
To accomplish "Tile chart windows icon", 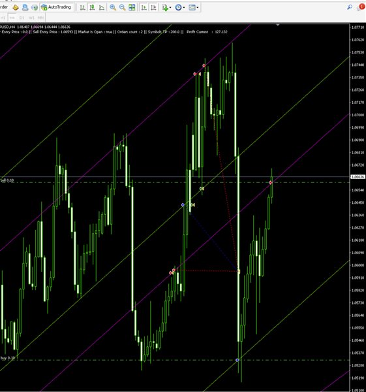I will [x=132, y=7].
